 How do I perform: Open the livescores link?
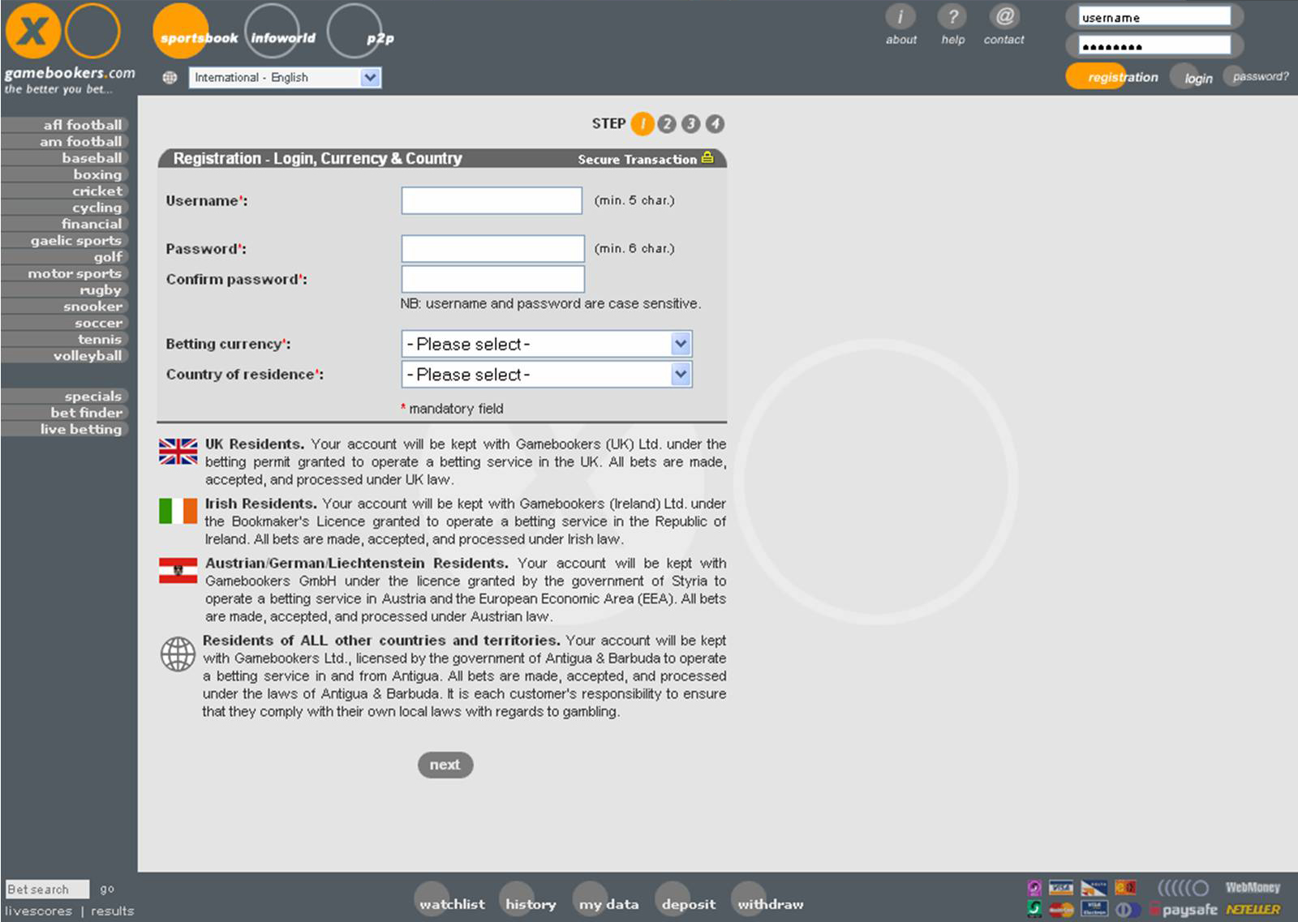(x=38, y=911)
